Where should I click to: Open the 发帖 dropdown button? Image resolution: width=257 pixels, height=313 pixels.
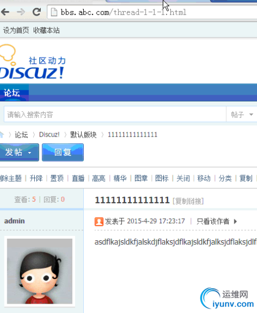pos(19,152)
